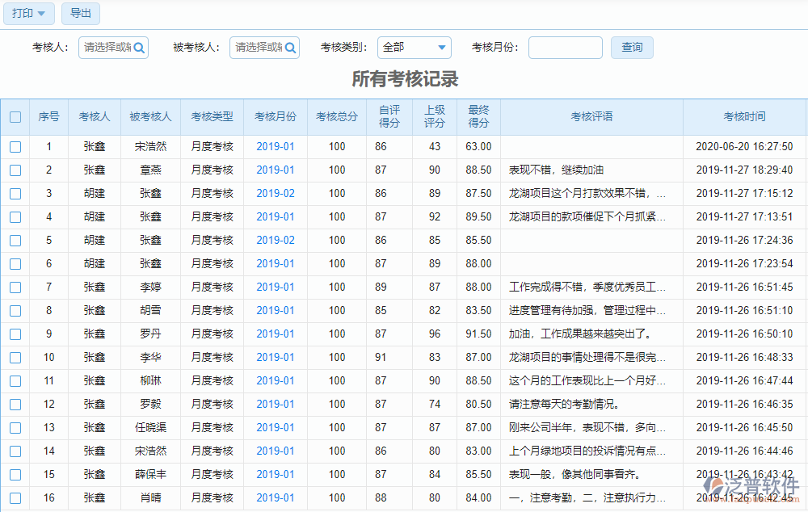Click inside the 考核月份 input field
Image resolution: width=808 pixels, height=512 pixels.
click(x=565, y=47)
